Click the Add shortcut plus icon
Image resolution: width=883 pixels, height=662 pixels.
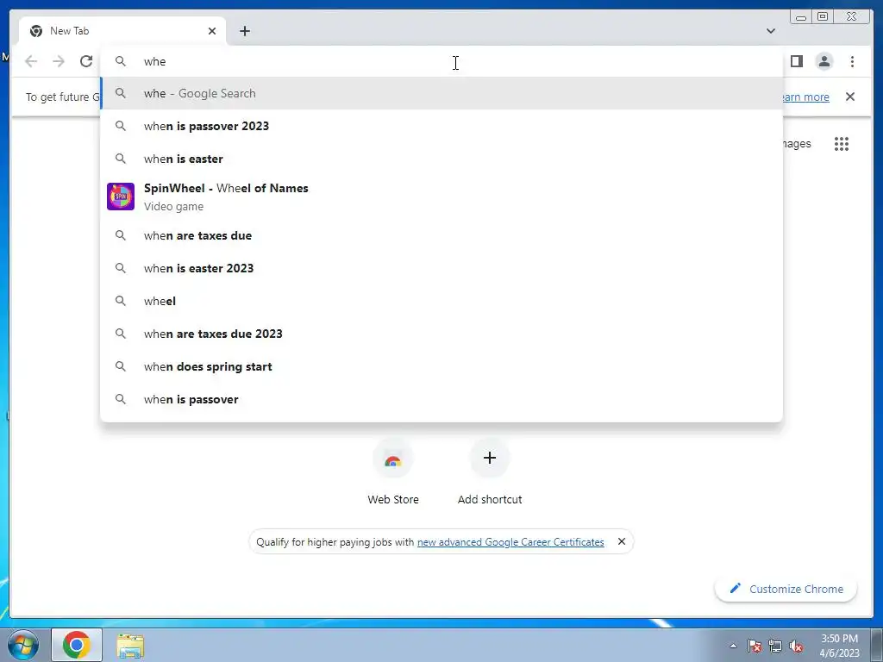tap(490, 459)
